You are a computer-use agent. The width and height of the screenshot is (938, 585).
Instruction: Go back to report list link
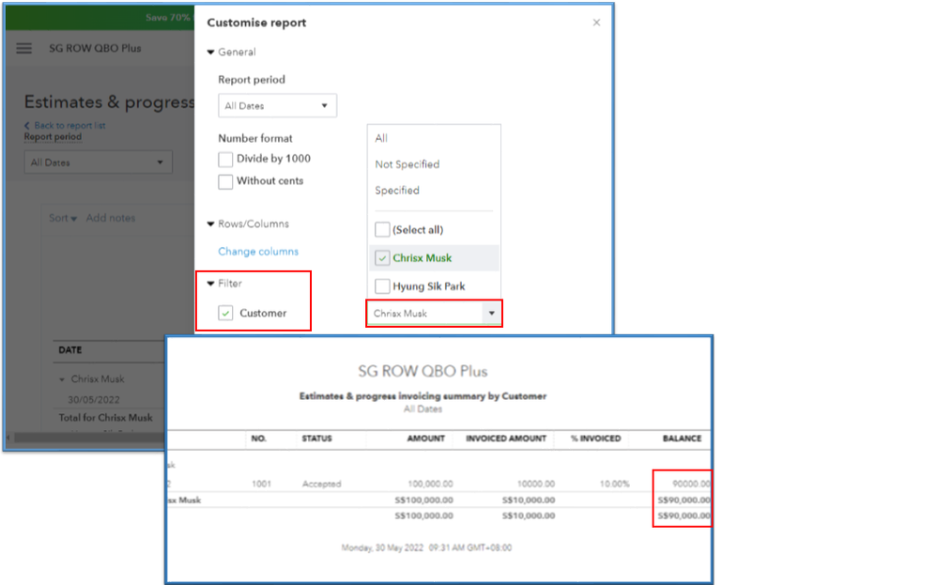(65, 126)
